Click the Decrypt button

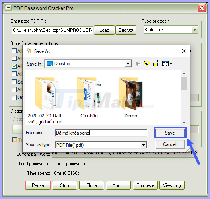[x=126, y=30]
